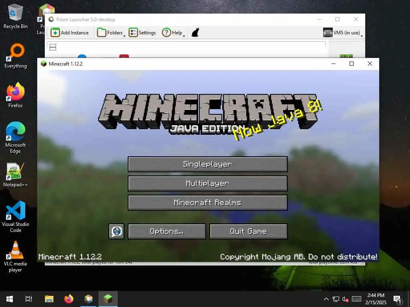This screenshot has height=307, width=410.
Task: Collapse the instance group toggle in Prism Launcher
Action: coord(53,47)
